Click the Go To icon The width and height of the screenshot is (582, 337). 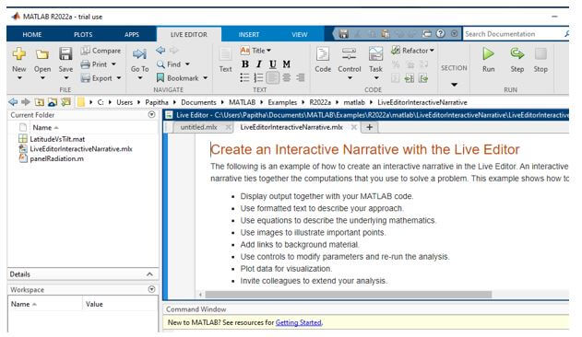click(x=139, y=54)
